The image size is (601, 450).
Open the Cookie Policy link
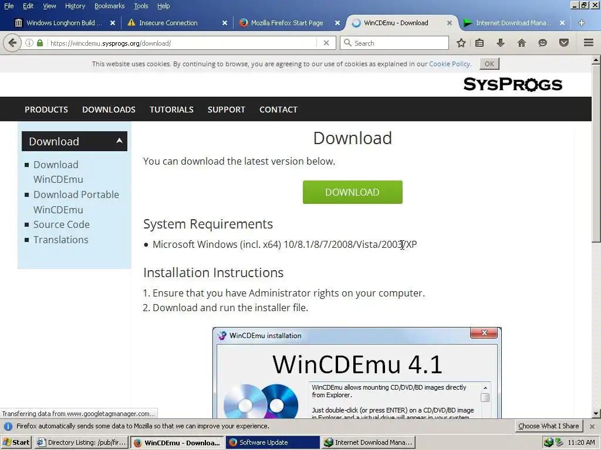coord(449,64)
